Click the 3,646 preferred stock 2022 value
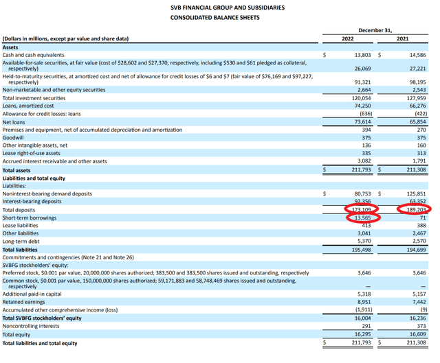This screenshot has height=363, width=440. click(364, 273)
